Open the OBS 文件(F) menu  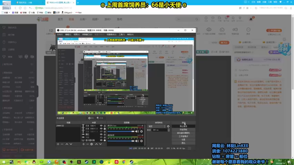60,34
